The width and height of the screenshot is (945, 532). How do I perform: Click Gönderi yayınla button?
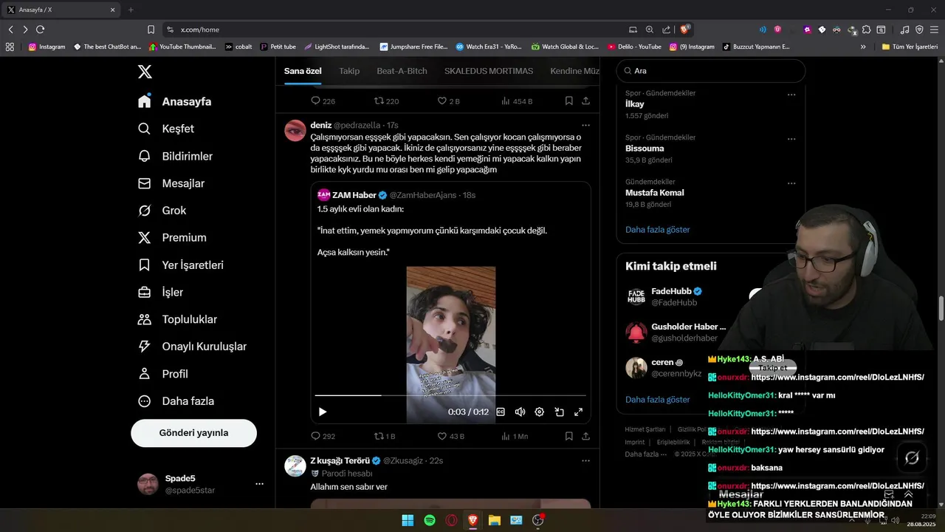[193, 433]
